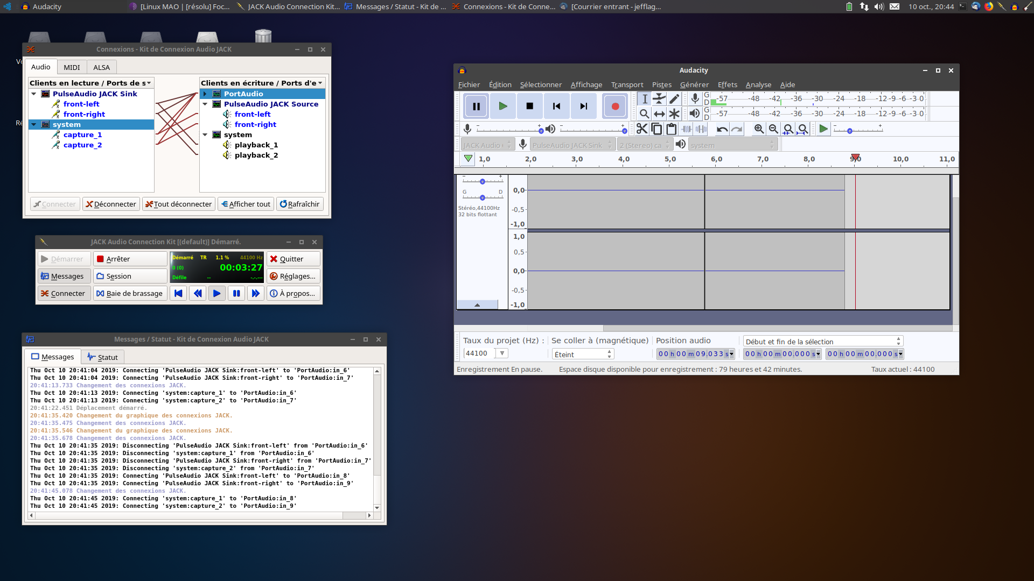Click the red playhead marker on timeline
The height and width of the screenshot is (581, 1034).
point(855,158)
